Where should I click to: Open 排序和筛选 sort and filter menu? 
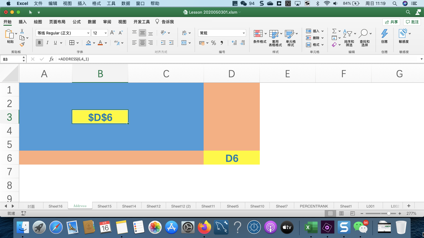point(349,38)
